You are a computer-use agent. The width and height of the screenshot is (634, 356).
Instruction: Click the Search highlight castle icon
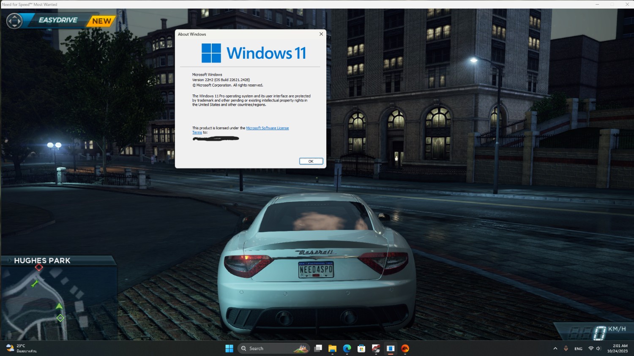coord(301,349)
